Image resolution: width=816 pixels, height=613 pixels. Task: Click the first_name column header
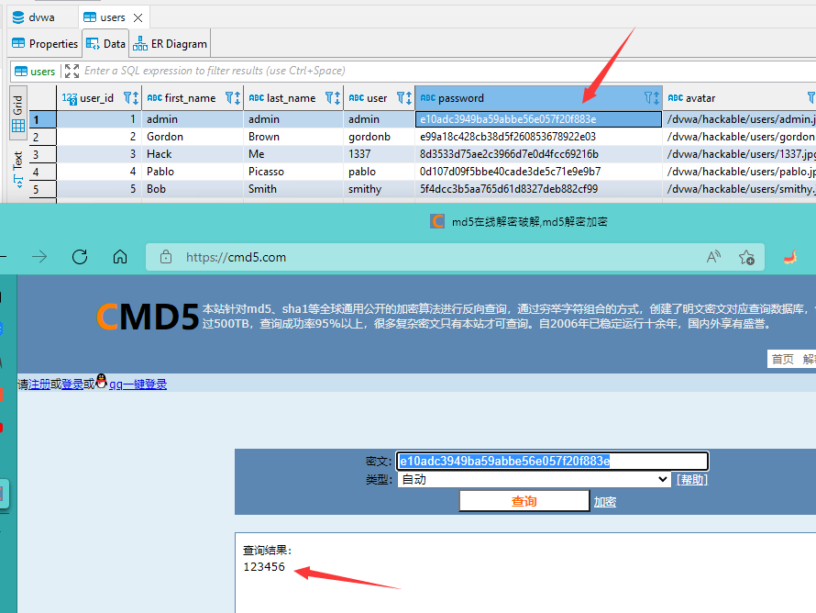[x=193, y=98]
